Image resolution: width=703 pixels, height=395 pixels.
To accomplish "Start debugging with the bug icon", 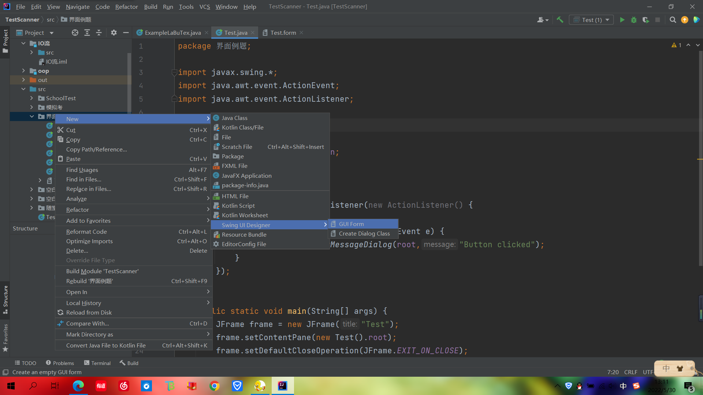I will (634, 20).
